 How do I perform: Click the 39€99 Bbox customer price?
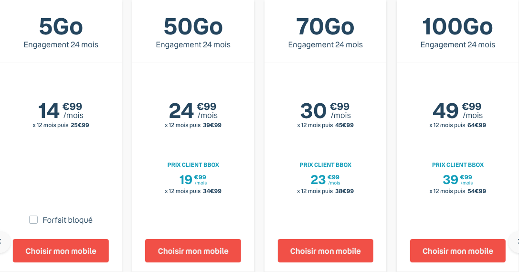pos(457,180)
